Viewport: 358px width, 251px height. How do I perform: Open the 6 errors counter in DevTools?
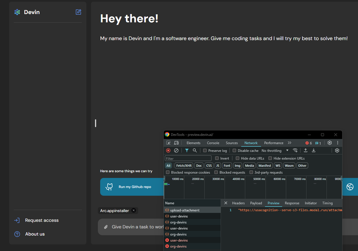tap(308, 143)
